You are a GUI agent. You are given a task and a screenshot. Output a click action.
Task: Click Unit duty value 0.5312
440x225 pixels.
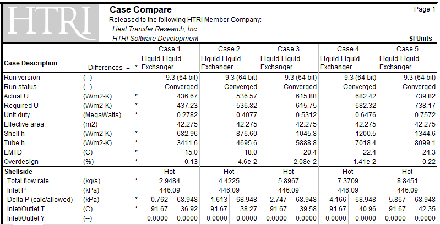(x=306, y=115)
